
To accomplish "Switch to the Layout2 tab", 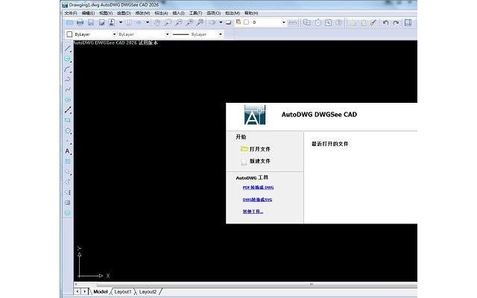I will 148,291.
